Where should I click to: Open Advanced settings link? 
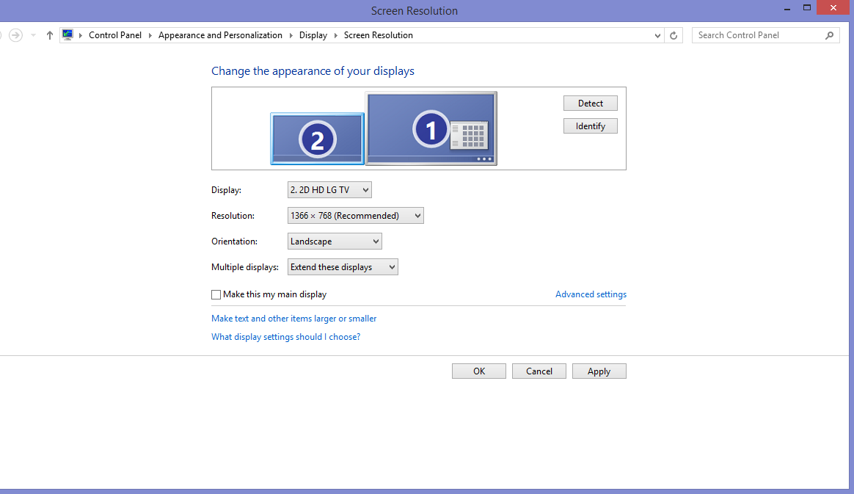[x=591, y=294]
